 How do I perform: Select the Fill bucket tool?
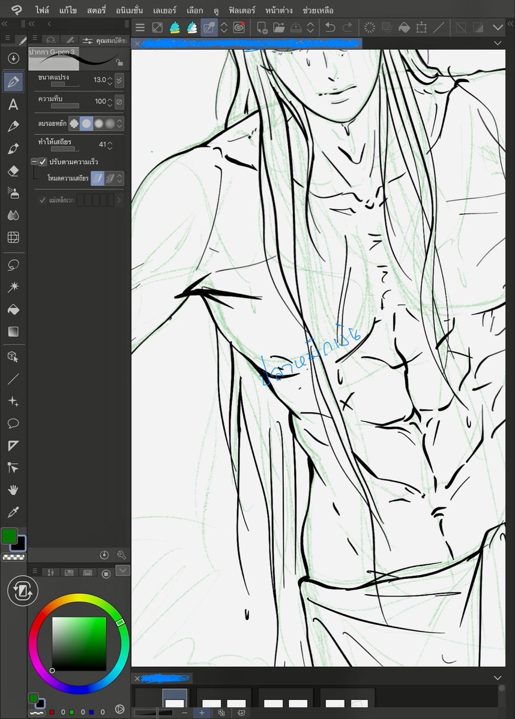click(13, 309)
